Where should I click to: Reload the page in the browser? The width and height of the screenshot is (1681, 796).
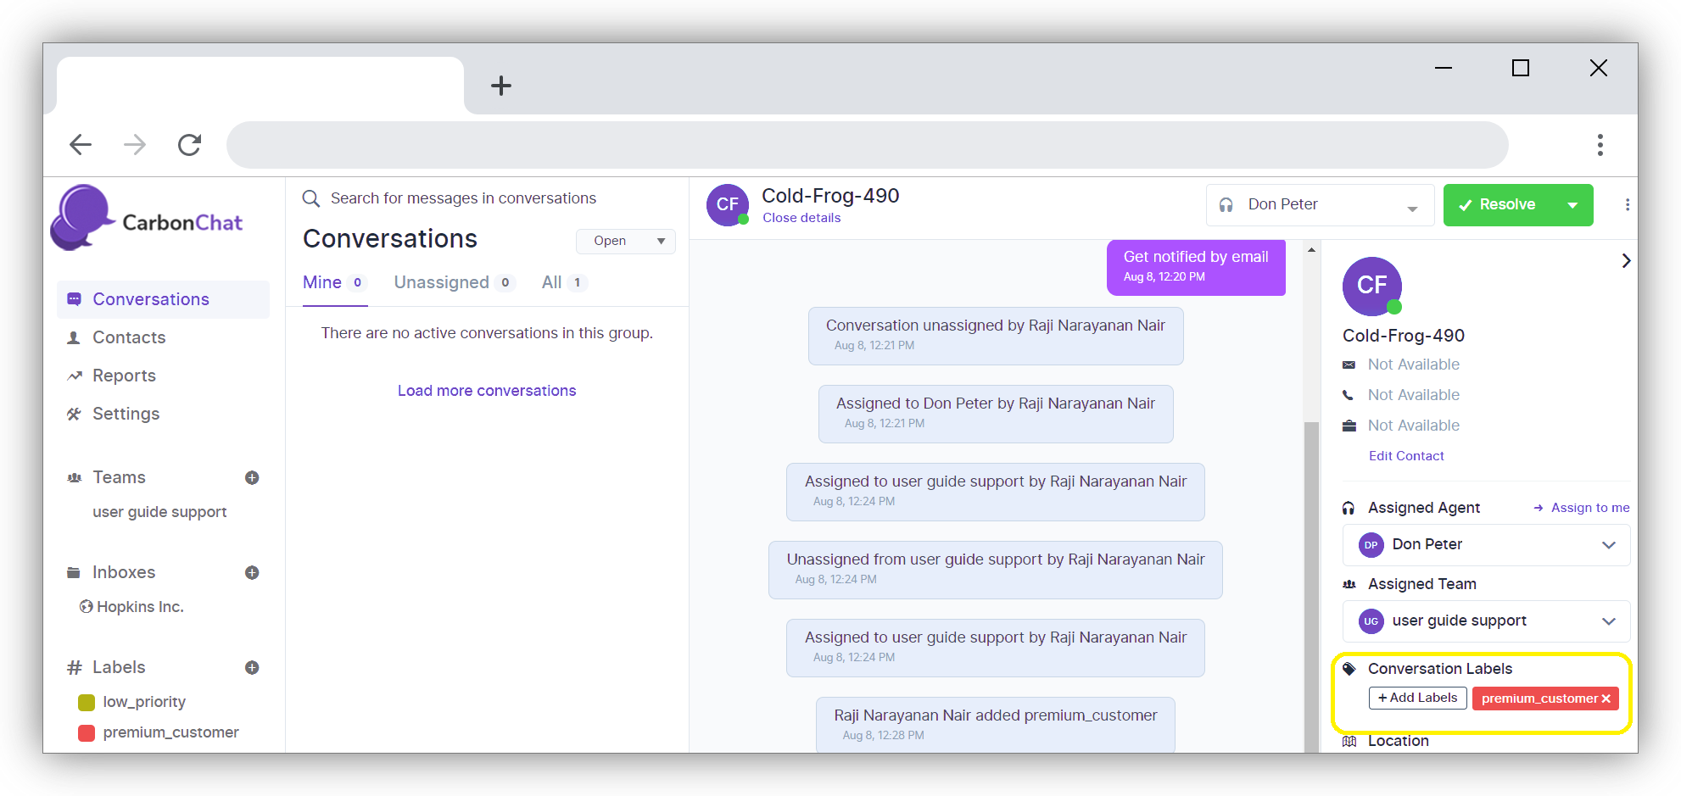pos(189,145)
